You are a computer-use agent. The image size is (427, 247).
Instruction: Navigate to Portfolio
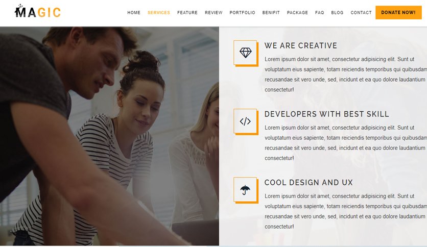243,13
